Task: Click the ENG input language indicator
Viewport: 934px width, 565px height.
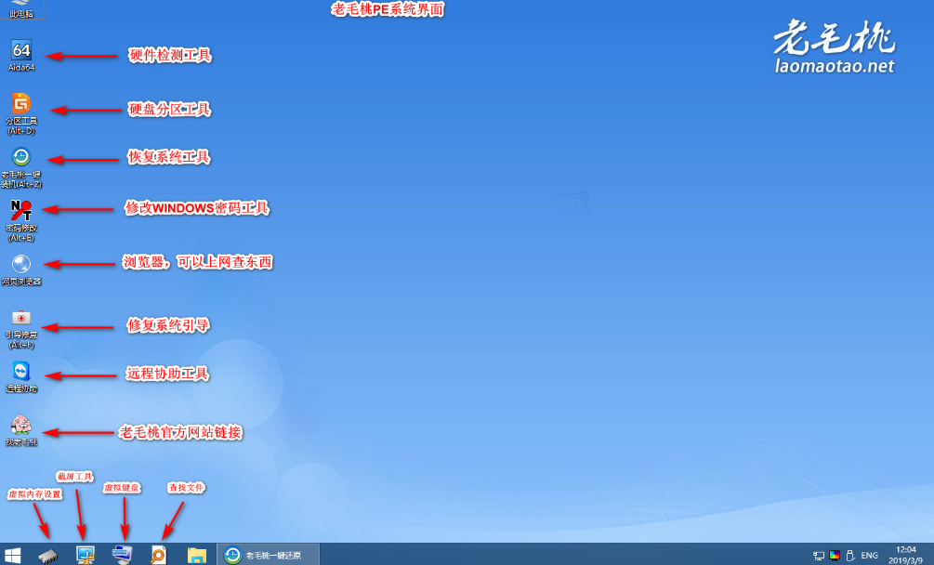Action: (869, 555)
